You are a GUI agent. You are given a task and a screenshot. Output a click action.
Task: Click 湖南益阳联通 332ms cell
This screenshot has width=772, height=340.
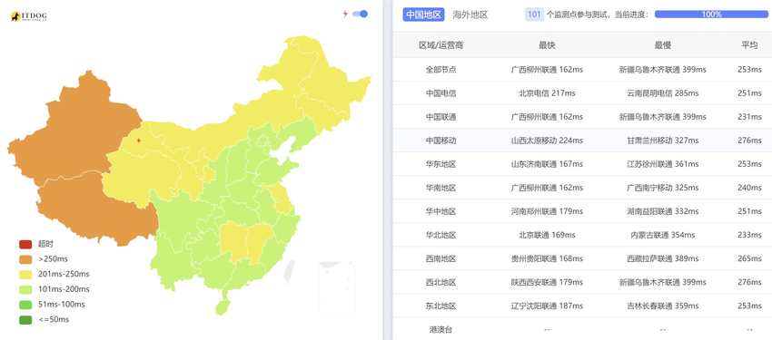662,211
